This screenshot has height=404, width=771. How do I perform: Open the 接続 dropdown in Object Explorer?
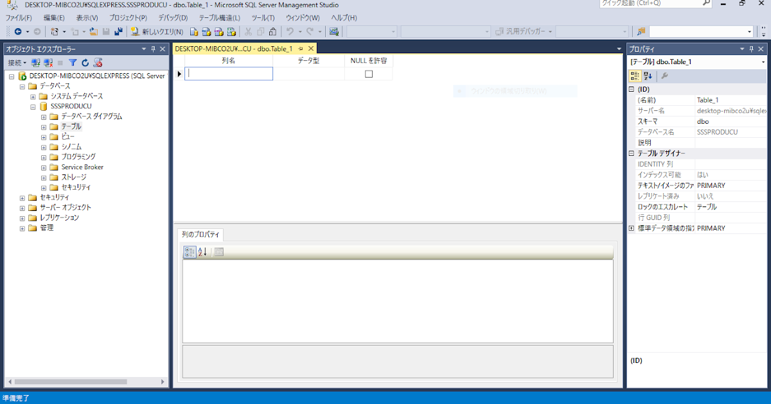click(17, 63)
